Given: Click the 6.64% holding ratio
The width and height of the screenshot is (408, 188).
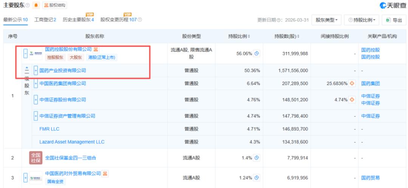Looking at the screenshot, I should pos(254,84).
